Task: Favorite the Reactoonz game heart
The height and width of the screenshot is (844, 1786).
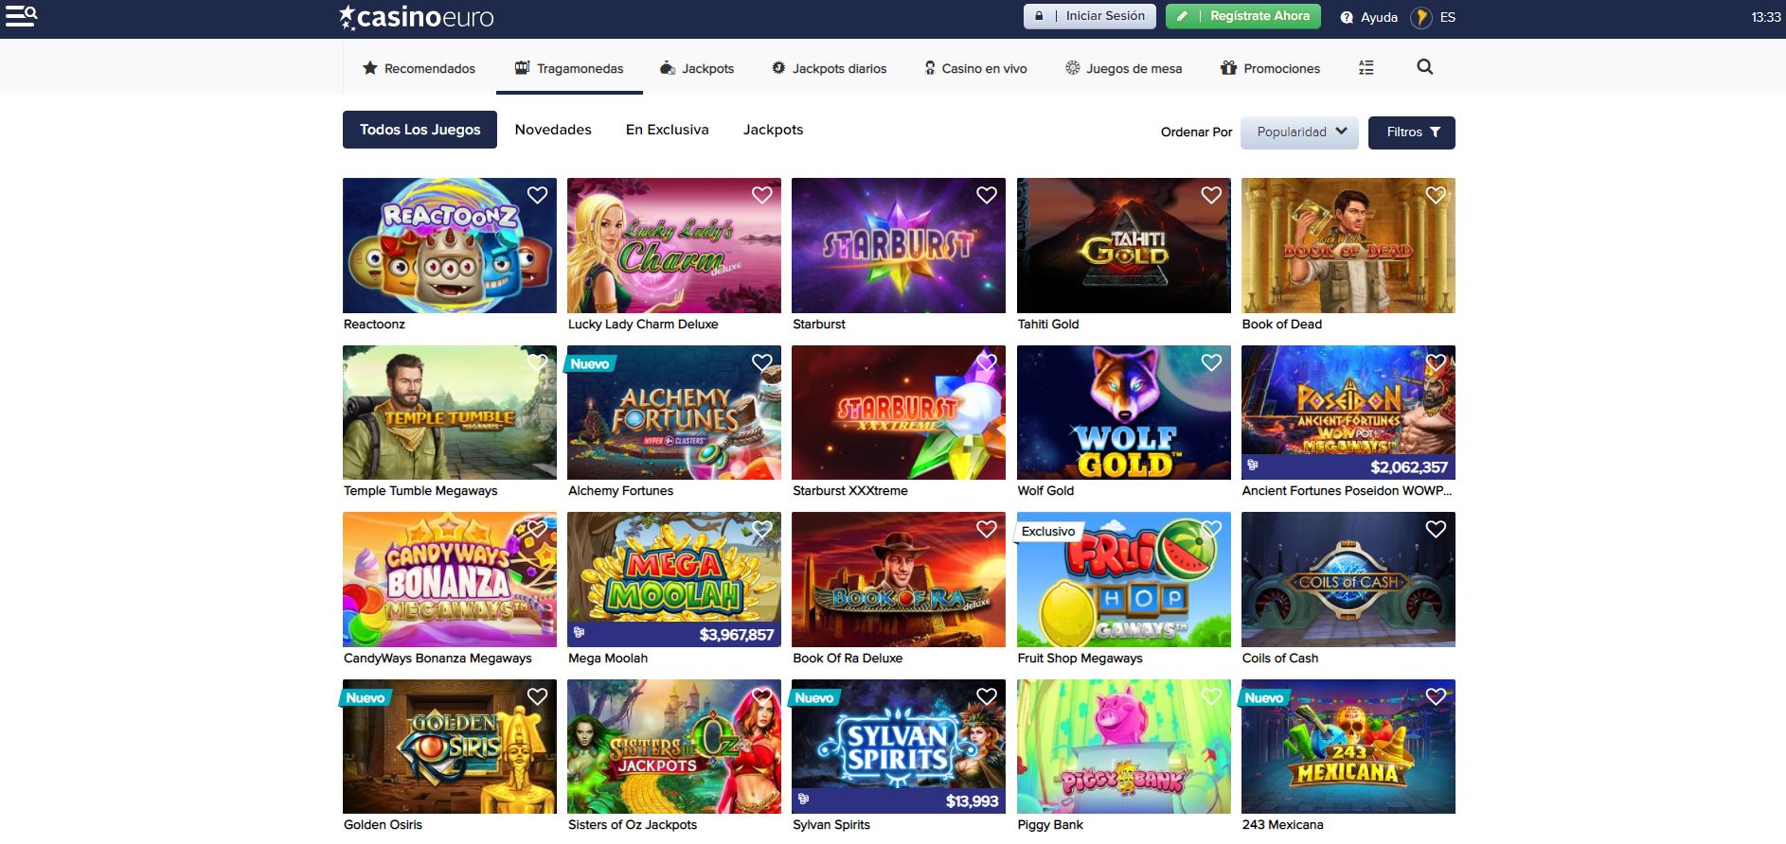Action: pyautogui.click(x=537, y=195)
